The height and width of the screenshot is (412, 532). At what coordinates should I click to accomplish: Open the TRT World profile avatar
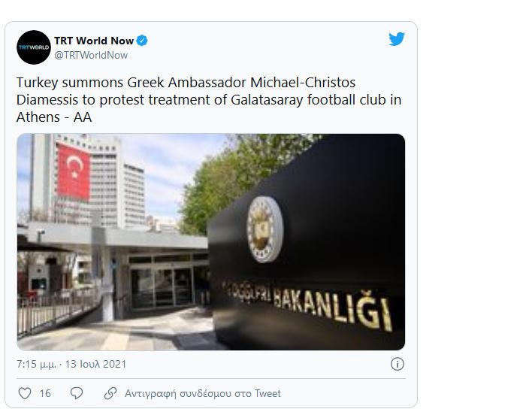pyautogui.click(x=34, y=47)
